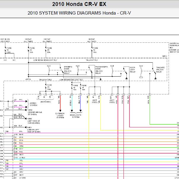Click the 'G7 PPL' connector label
179x179 pixels.
[18, 100]
